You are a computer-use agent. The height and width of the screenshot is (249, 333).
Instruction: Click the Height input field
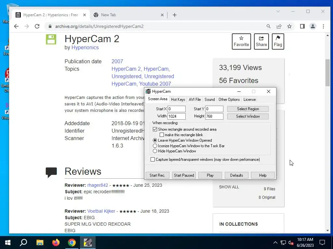click(x=214, y=116)
